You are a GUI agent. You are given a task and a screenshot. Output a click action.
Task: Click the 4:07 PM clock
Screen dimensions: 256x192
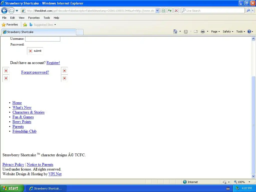pyautogui.click(x=247, y=188)
